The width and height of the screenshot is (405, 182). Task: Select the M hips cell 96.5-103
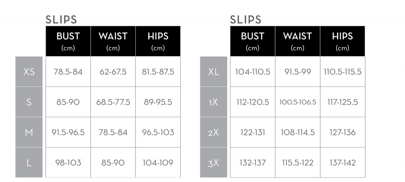(158, 132)
